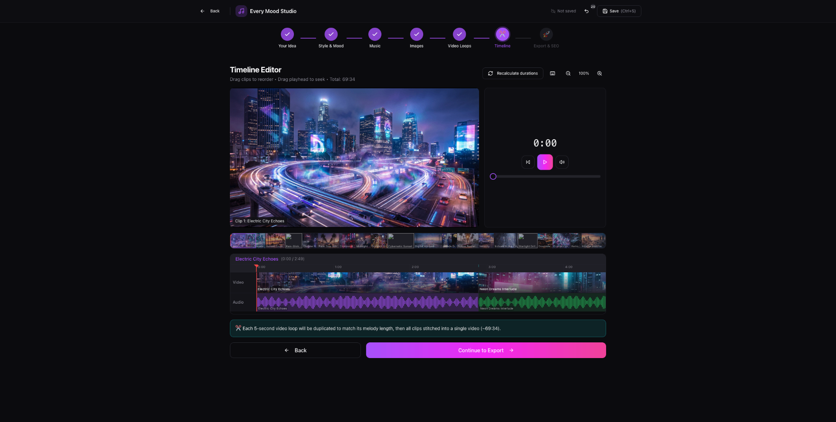This screenshot has width=836, height=422.
Task: Click the 3:00 mark on timeline ruler
Action: pyautogui.click(x=492, y=267)
